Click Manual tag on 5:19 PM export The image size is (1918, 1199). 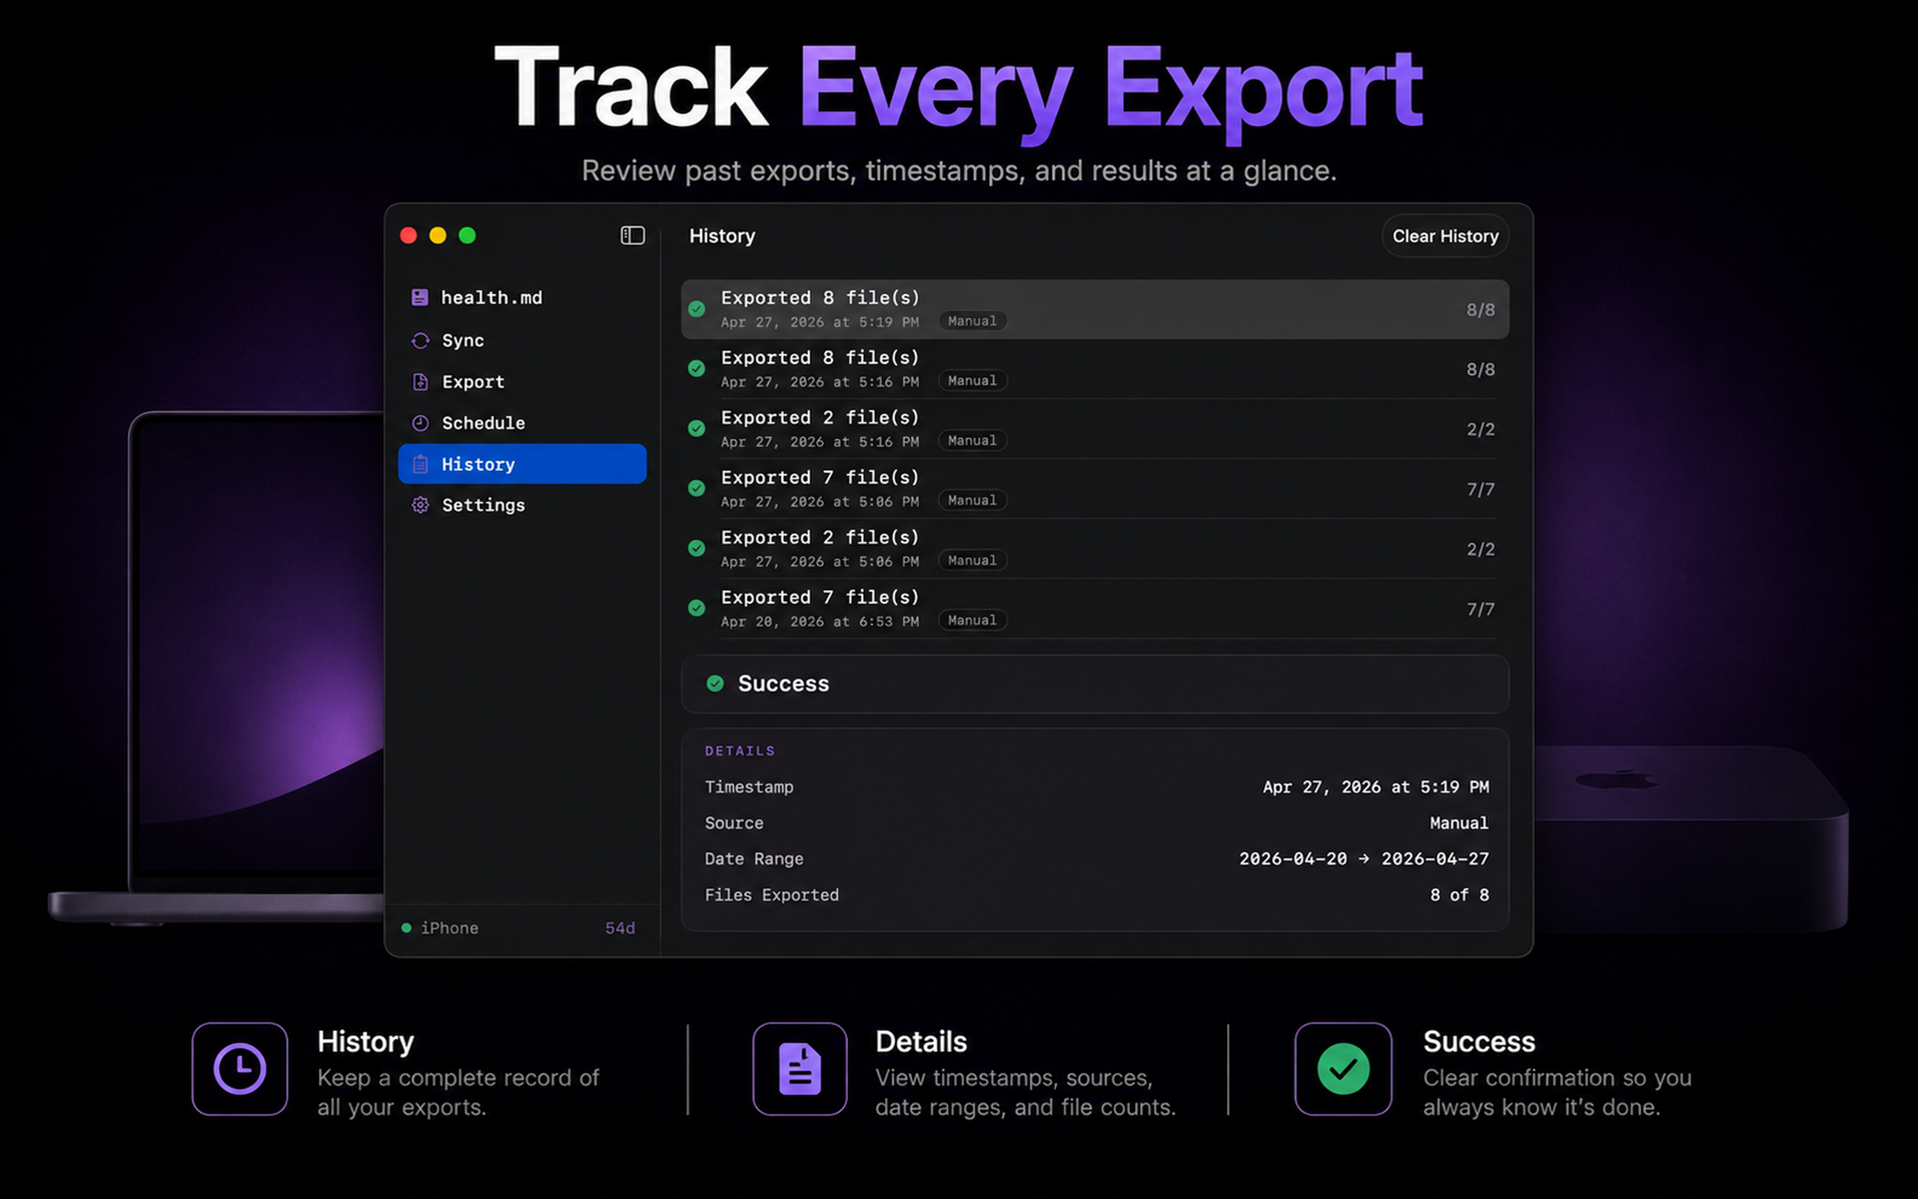972,321
